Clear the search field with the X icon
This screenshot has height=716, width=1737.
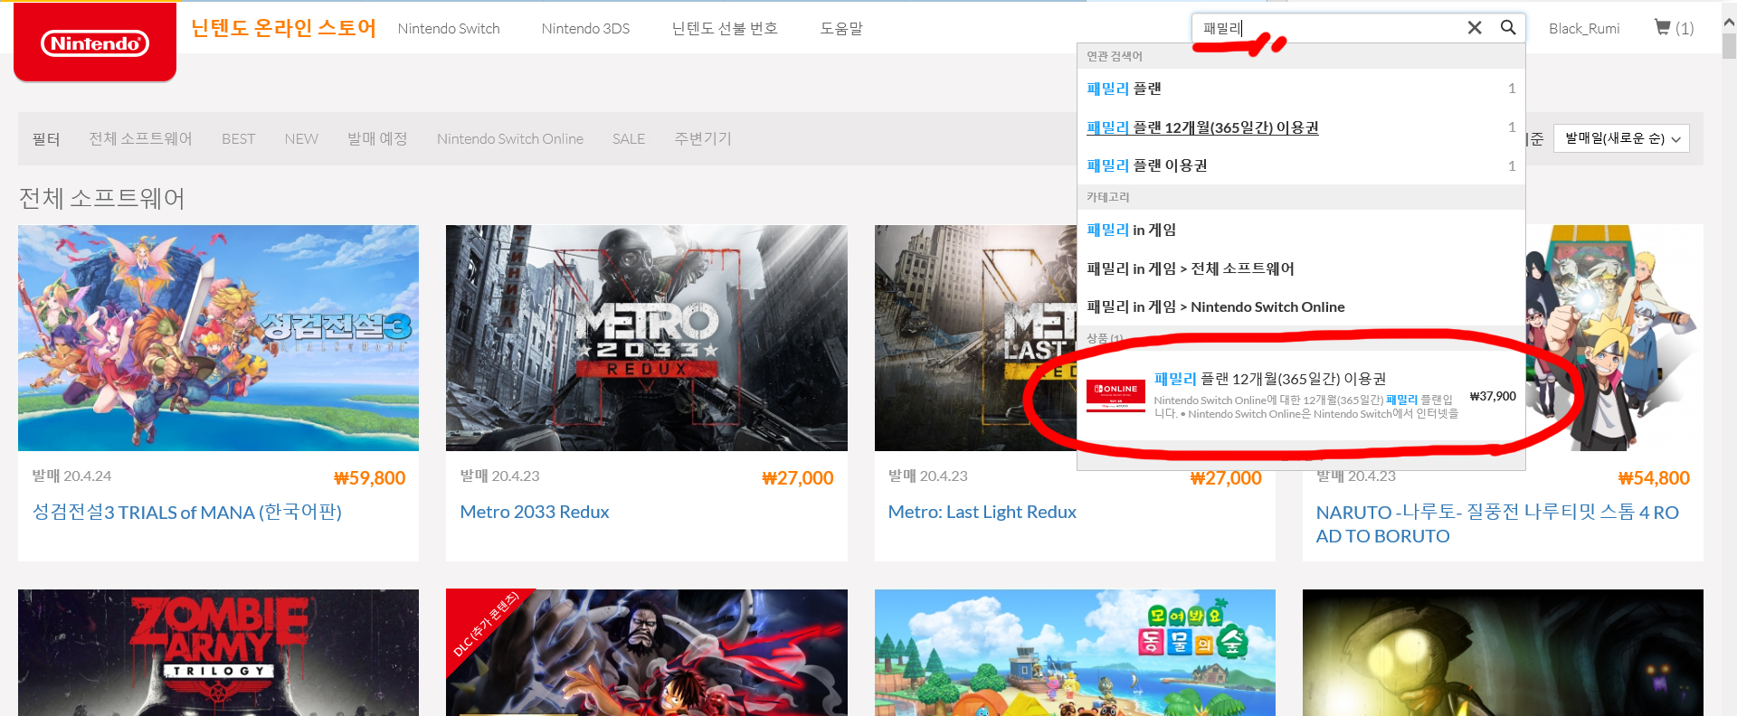[1475, 27]
